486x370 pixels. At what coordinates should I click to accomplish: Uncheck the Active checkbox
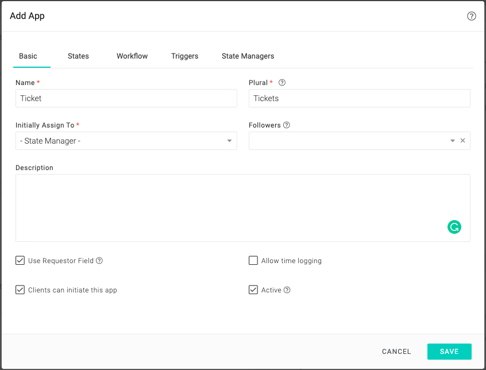(x=253, y=290)
